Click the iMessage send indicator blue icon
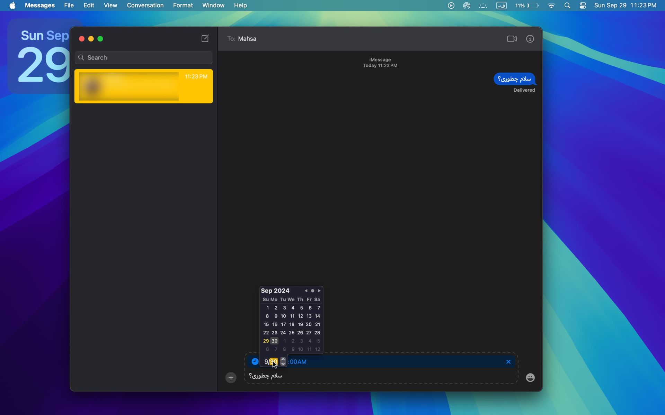 254,361
